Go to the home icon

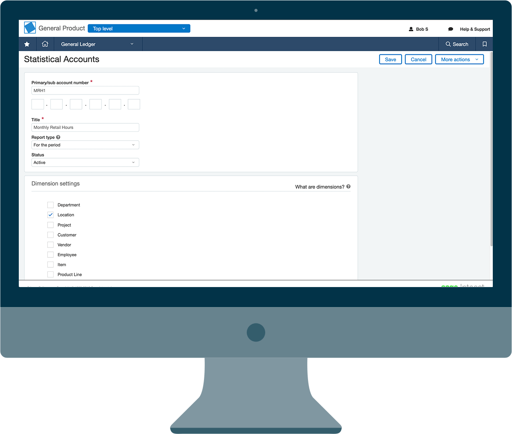(x=45, y=44)
